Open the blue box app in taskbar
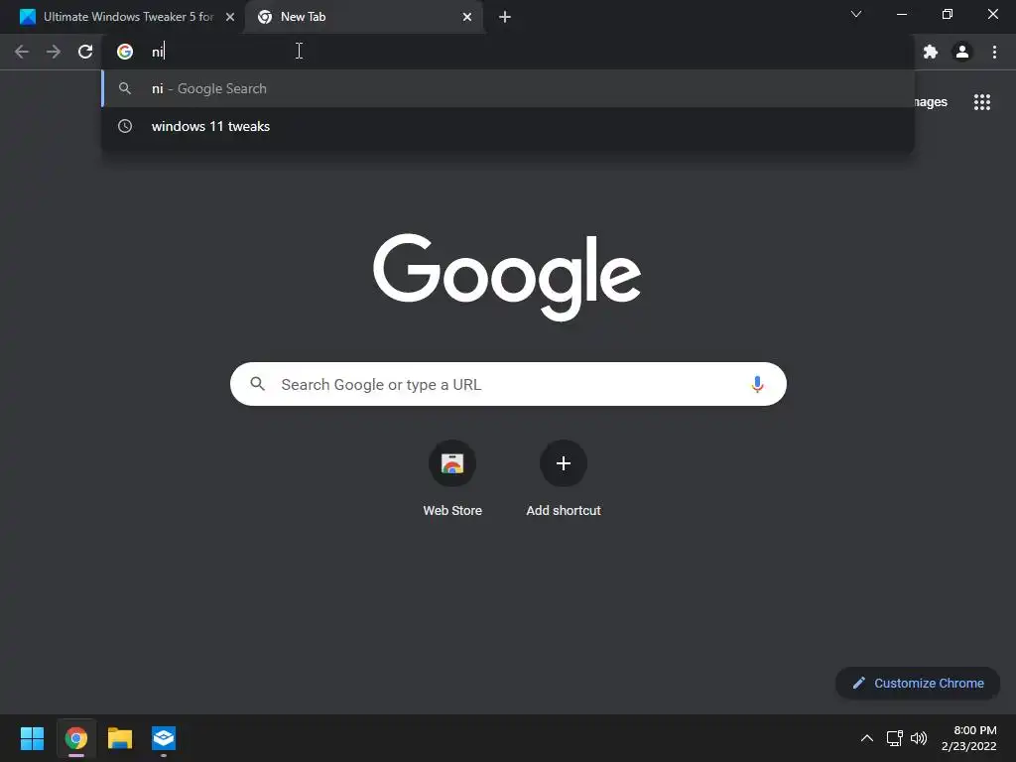The image size is (1016, 762). pos(164,738)
